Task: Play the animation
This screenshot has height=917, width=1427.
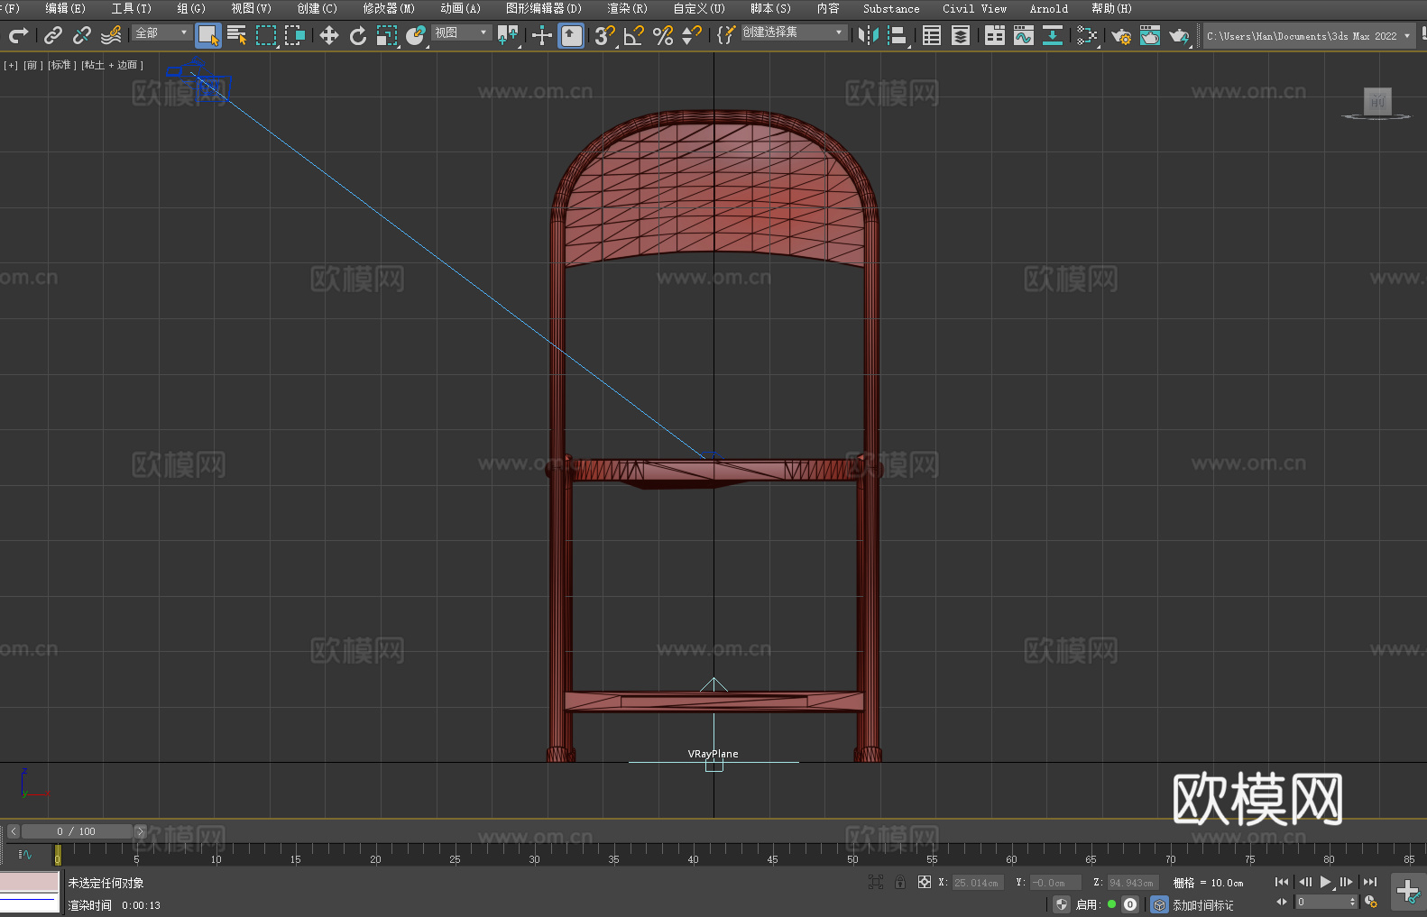Action: point(1326,882)
